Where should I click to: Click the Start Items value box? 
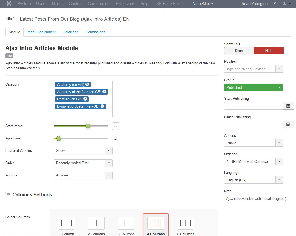point(116,126)
